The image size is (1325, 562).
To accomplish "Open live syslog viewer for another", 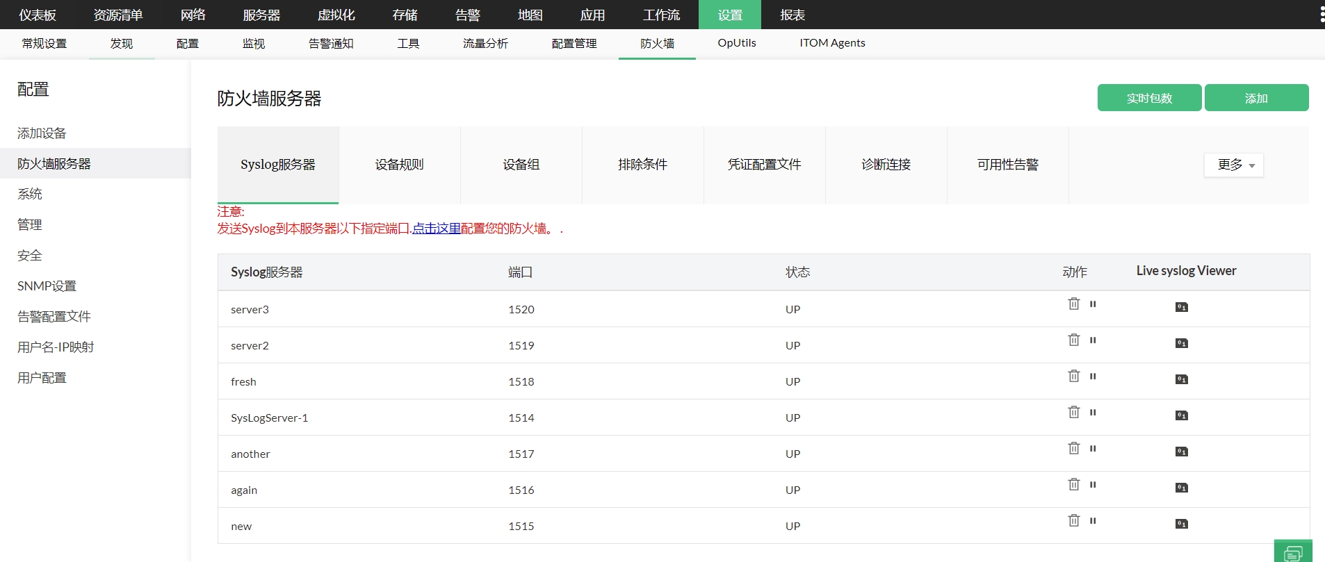I will (1181, 452).
